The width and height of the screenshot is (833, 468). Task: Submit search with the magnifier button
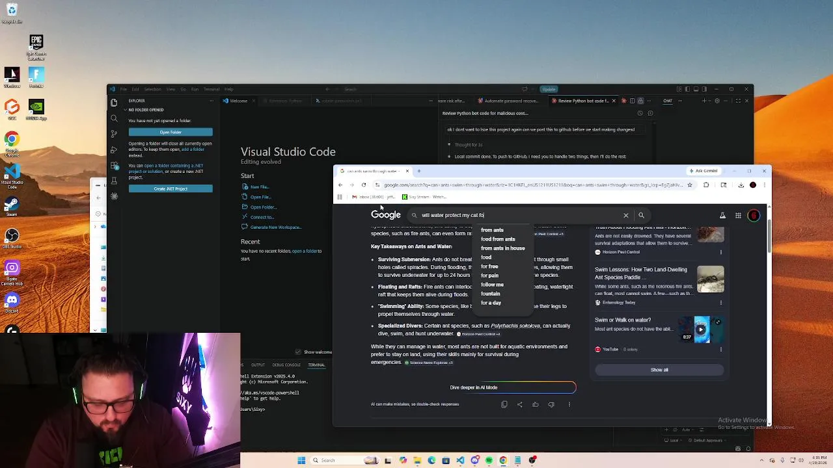click(641, 215)
